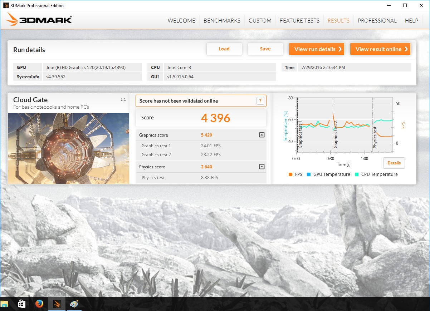The image size is (430, 311).
Task: Open File Explorer from the taskbar
Action: 4,304
